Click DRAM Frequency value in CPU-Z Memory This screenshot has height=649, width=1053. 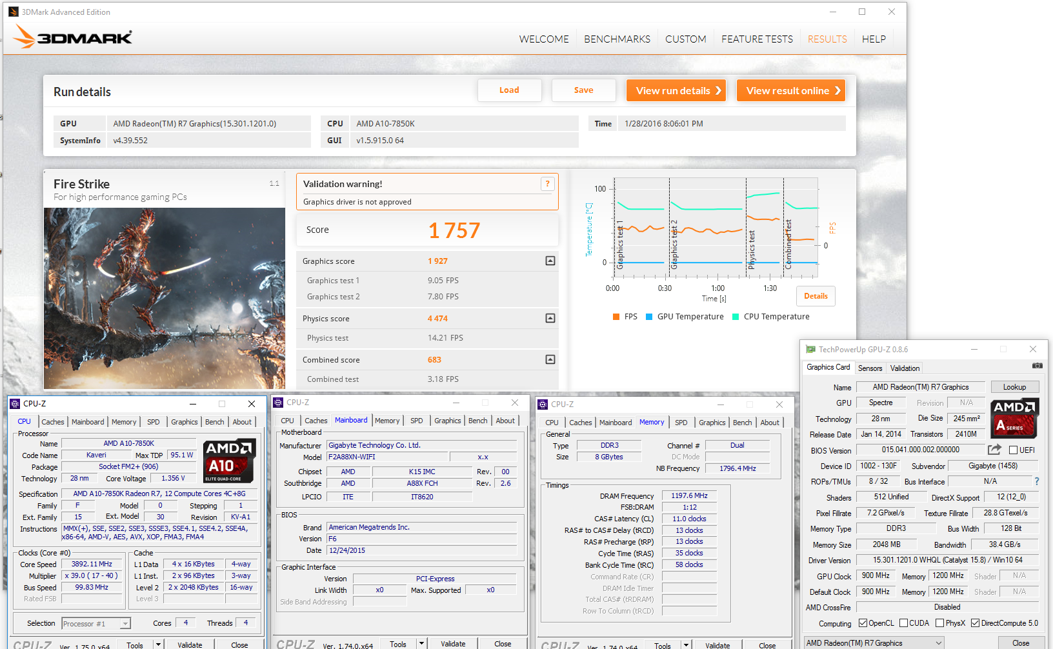(x=689, y=495)
